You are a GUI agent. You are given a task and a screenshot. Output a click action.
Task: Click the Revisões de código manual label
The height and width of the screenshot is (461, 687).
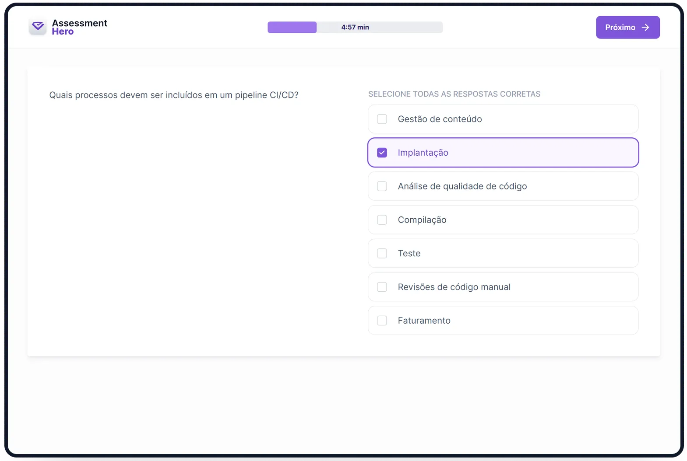click(x=454, y=287)
